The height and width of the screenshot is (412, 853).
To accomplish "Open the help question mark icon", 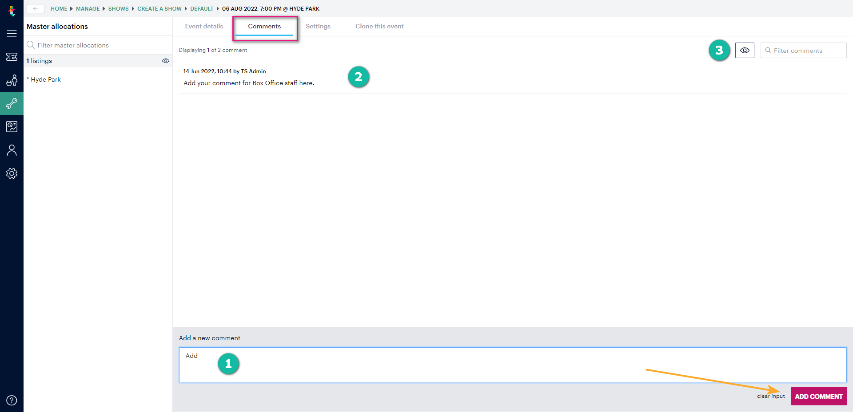I will coord(12,400).
